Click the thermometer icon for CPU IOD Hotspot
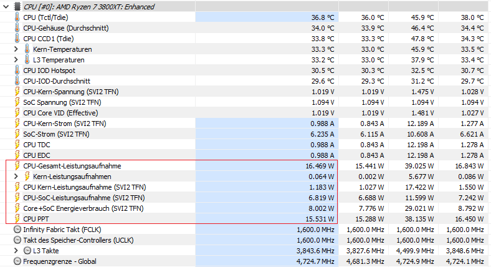This screenshot has width=491, height=267. coord(17,70)
